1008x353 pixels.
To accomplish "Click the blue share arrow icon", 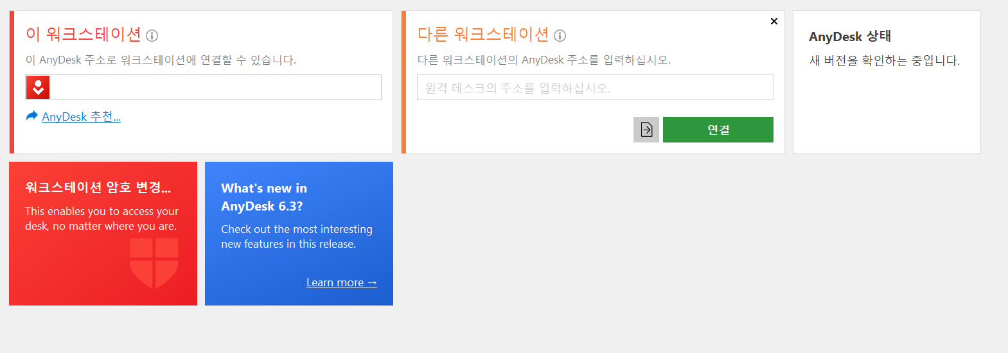I will [32, 116].
